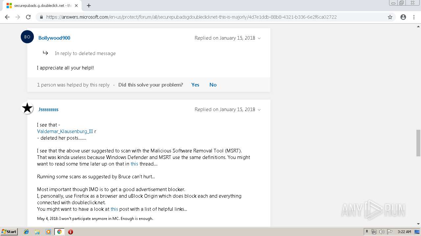Click the Jsssssssss star avatar
Viewport: 421px width, 236px height.
pyautogui.click(x=27, y=108)
